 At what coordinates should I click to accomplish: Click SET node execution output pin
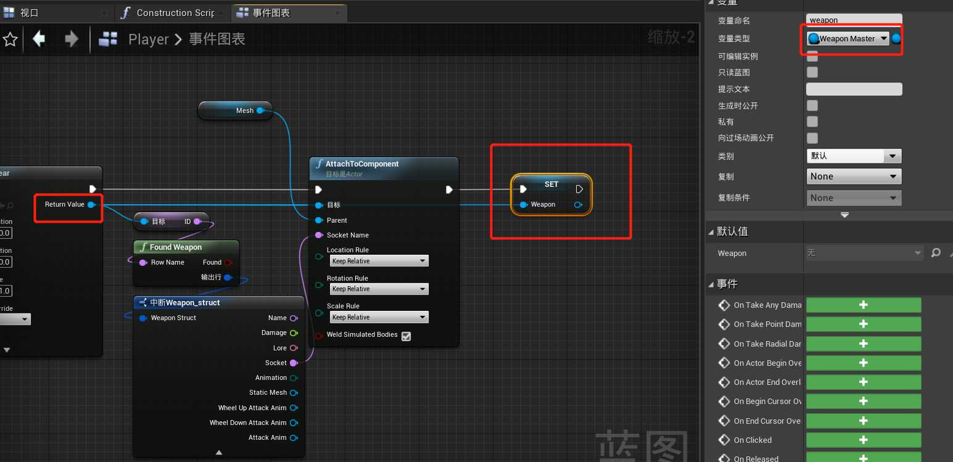[x=579, y=189]
